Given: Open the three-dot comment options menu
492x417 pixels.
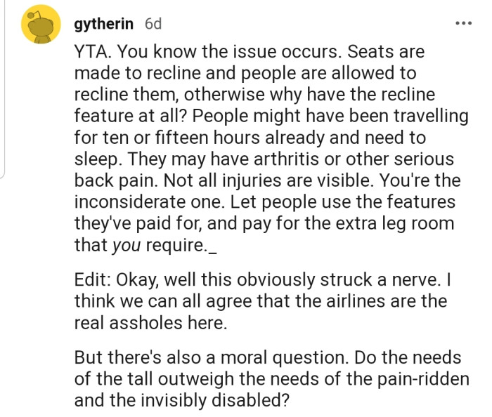Looking at the screenshot, I should (463, 23).
